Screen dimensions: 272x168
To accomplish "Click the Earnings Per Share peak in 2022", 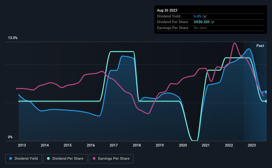I will click(235, 43).
